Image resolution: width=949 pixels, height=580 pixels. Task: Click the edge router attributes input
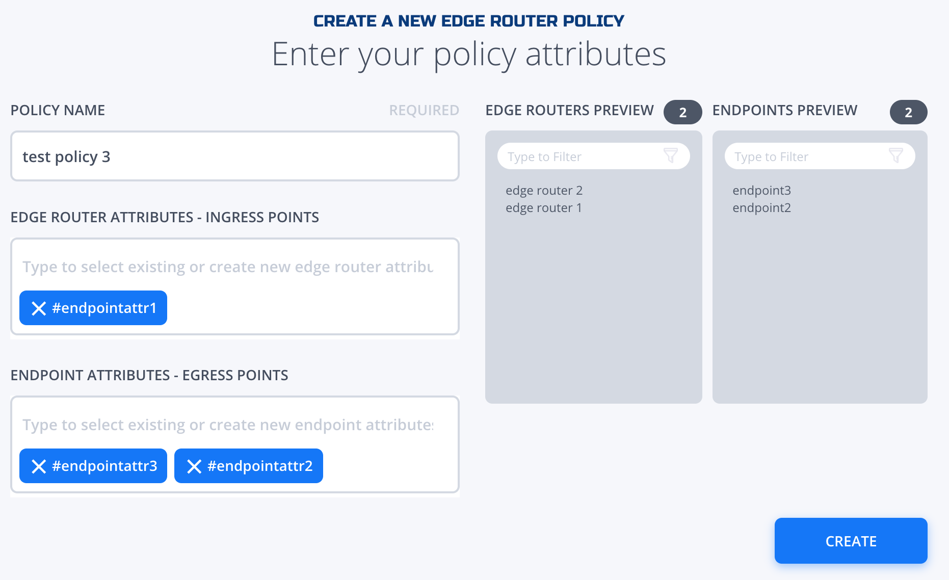(228, 267)
